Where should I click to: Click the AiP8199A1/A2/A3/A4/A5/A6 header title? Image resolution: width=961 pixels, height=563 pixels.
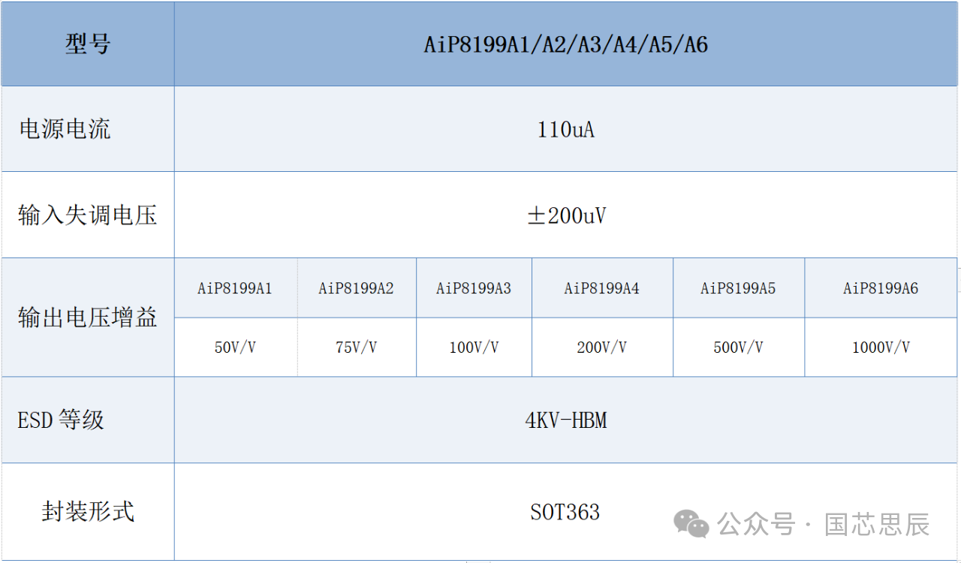(566, 45)
